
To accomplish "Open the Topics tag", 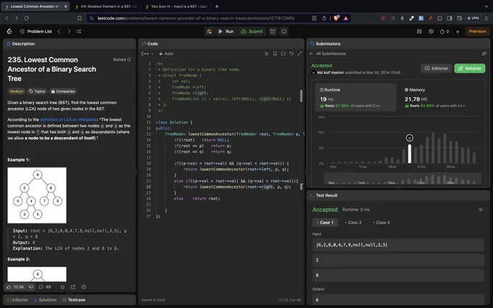I will (x=37, y=91).
